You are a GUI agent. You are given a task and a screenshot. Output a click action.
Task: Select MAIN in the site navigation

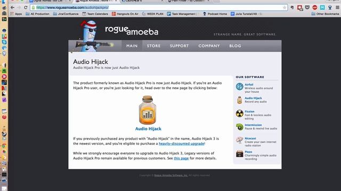coord(132,46)
